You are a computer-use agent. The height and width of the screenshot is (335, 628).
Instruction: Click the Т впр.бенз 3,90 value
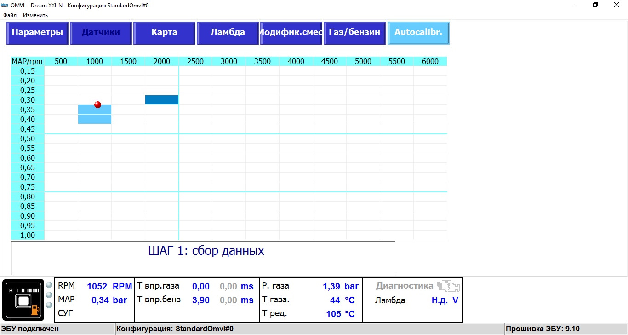click(200, 300)
